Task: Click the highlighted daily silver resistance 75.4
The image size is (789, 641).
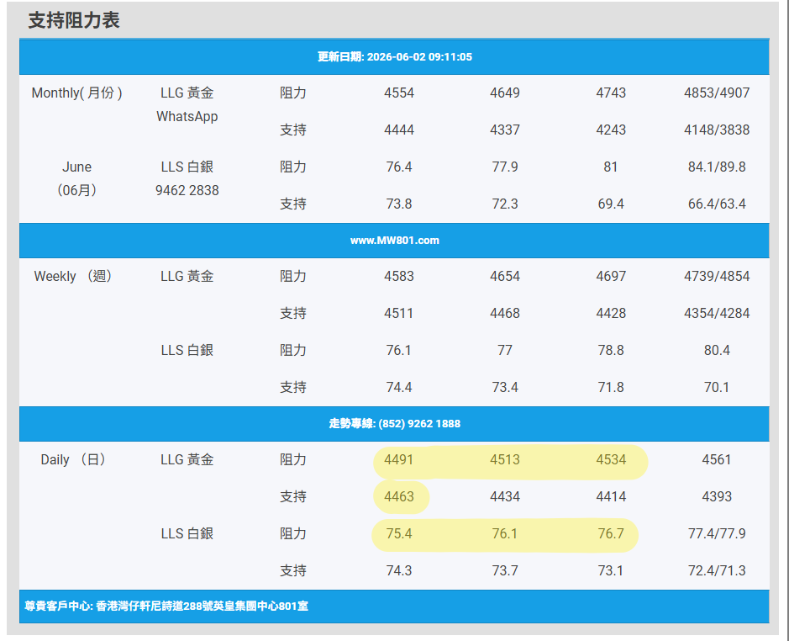Action: 399,533
